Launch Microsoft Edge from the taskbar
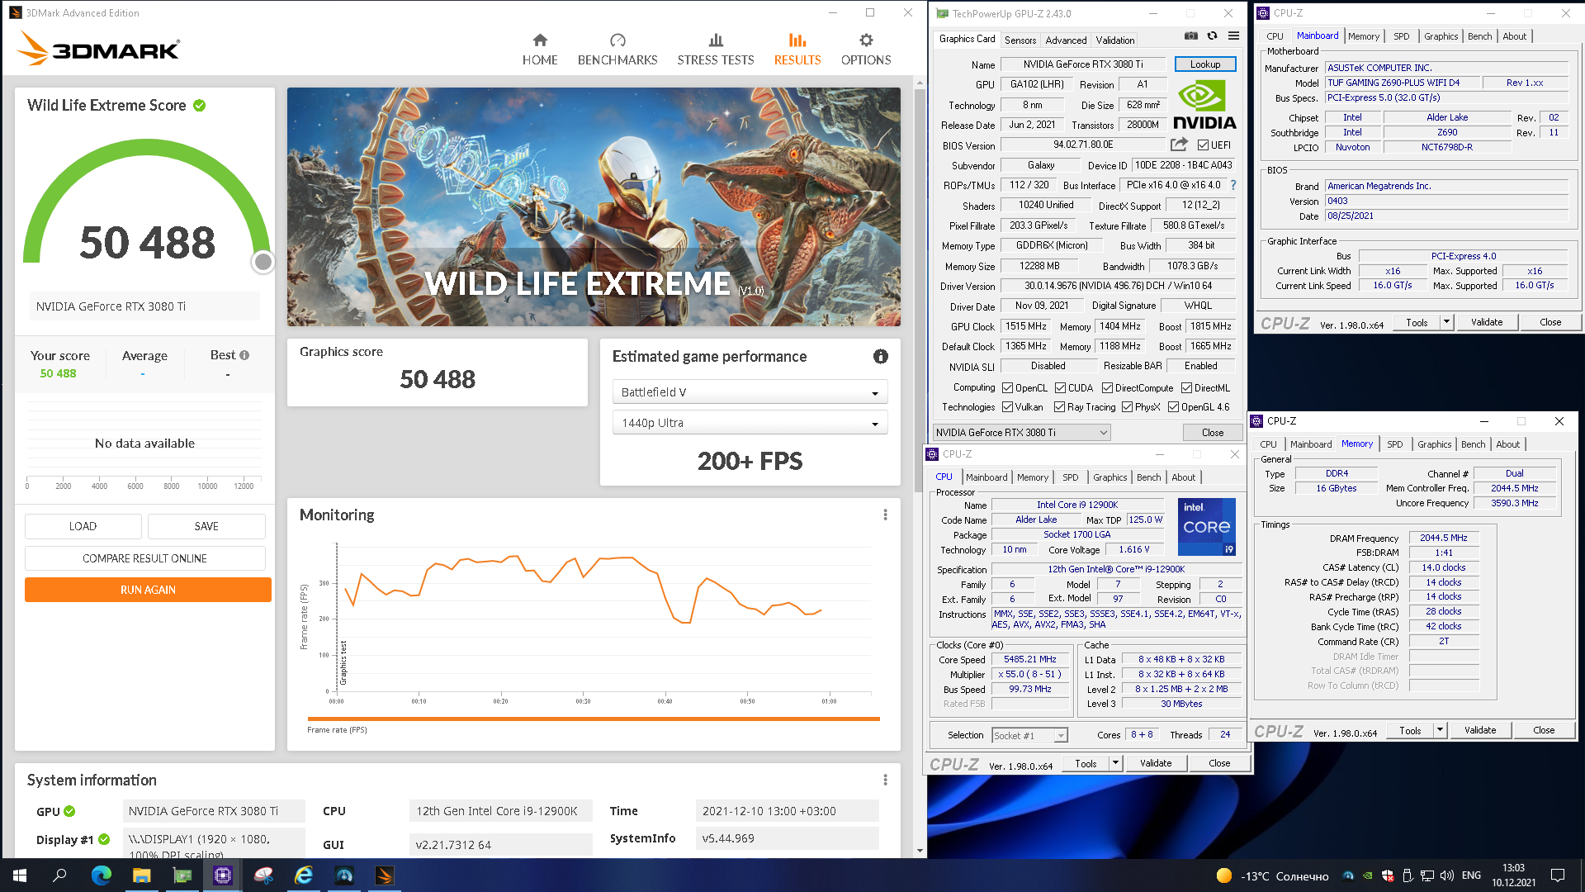 pyautogui.click(x=101, y=875)
